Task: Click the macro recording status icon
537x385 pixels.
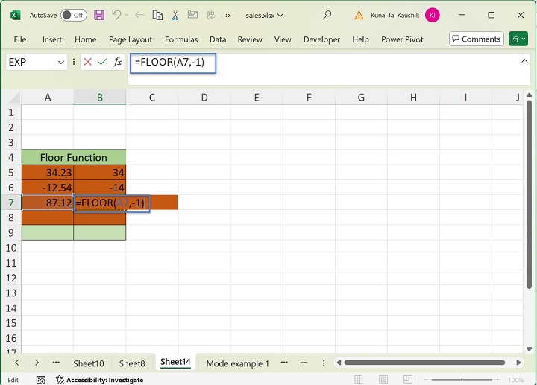Action: tap(41, 380)
